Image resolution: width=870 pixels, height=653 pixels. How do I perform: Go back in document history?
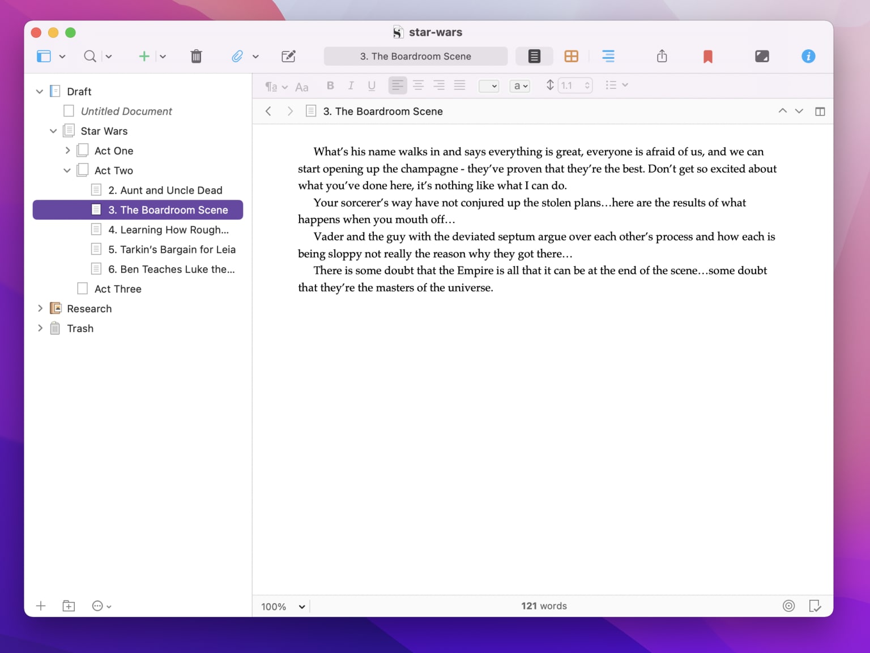pos(268,111)
